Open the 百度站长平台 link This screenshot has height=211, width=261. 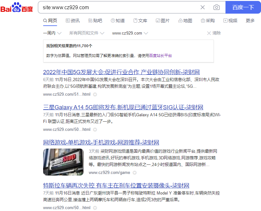click(160, 55)
